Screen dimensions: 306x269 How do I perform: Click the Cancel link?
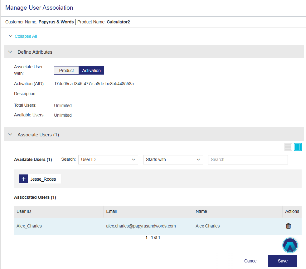(x=251, y=261)
